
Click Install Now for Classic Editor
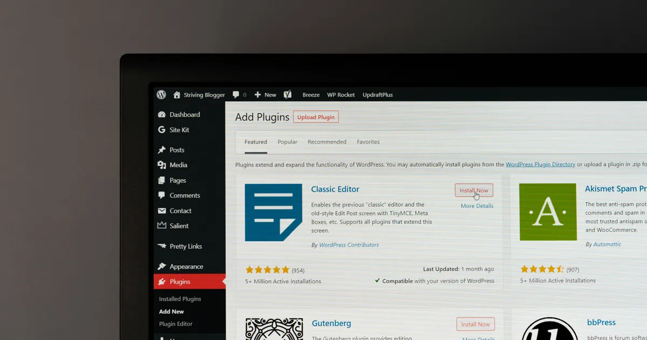474,191
